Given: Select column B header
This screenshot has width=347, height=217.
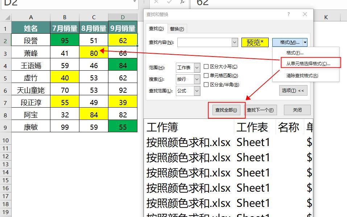Looking at the screenshot, I should pos(65,17).
